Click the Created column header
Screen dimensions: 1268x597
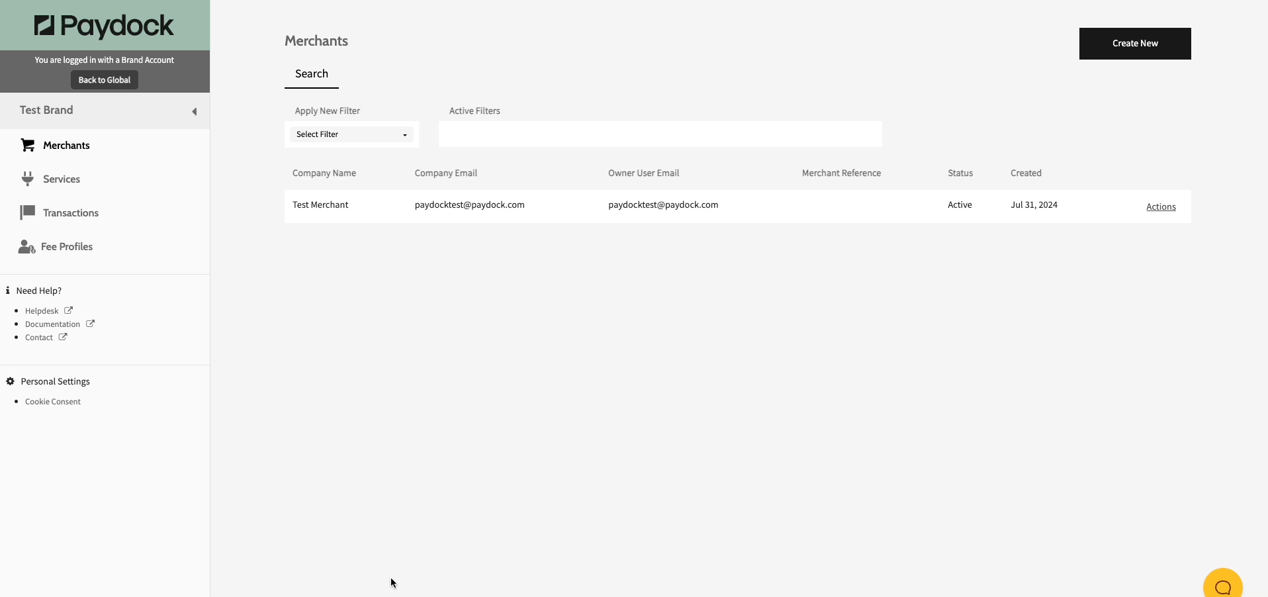1026,173
